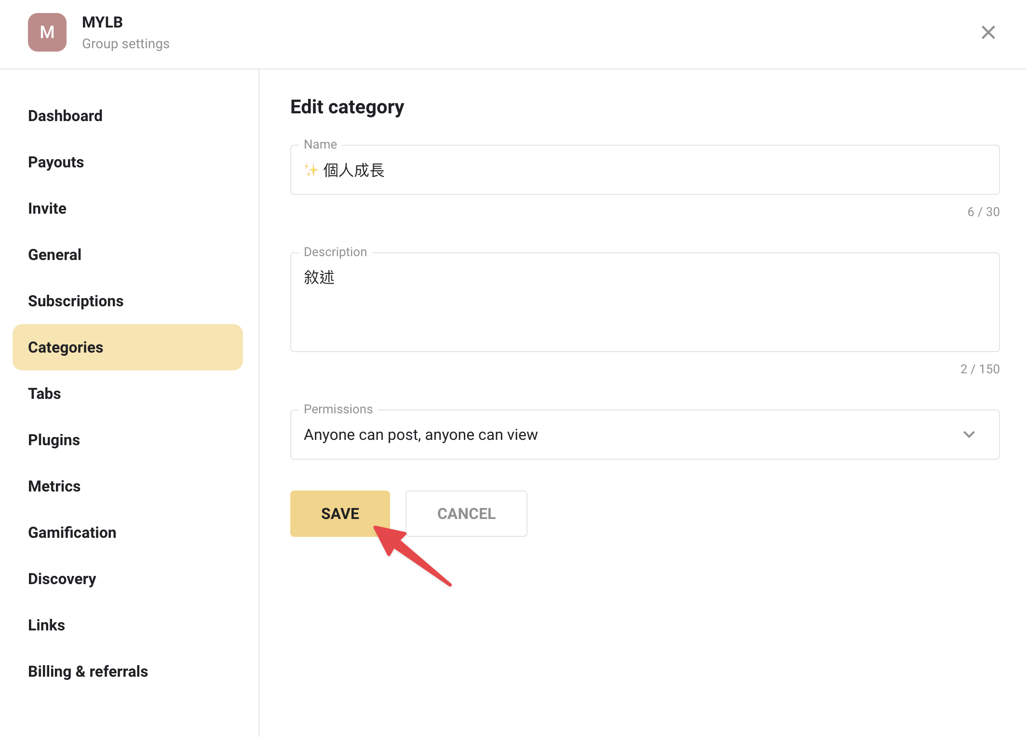Switch to Subscriptions settings

point(76,301)
